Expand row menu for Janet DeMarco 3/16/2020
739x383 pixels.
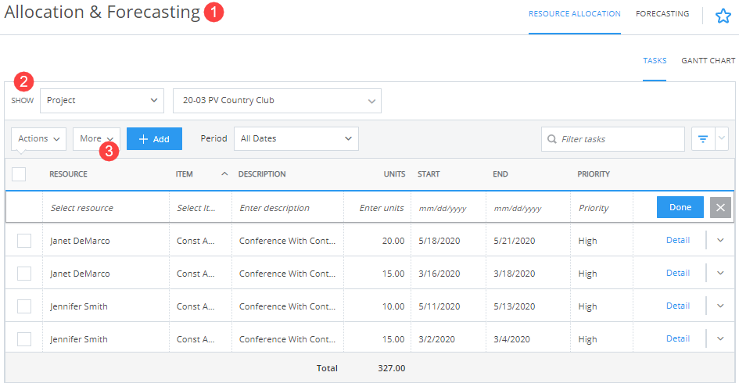point(720,274)
